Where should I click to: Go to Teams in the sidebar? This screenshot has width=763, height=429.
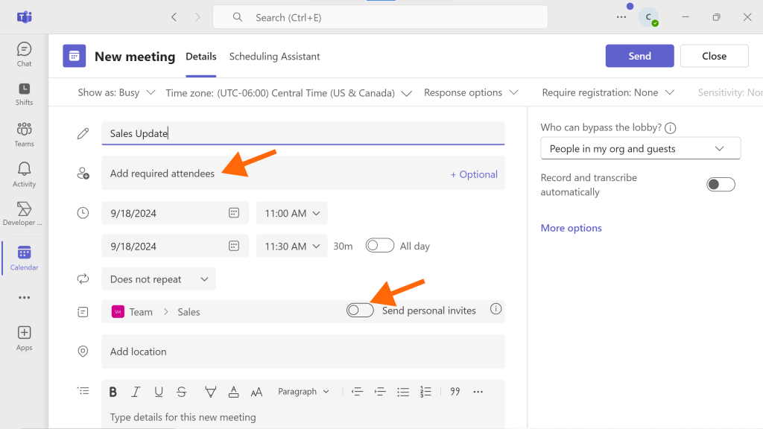coord(24,135)
